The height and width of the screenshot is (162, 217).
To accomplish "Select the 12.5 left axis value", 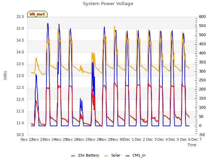I will coord(20,88).
